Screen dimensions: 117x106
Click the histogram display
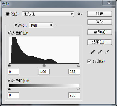click(x=44, y=50)
